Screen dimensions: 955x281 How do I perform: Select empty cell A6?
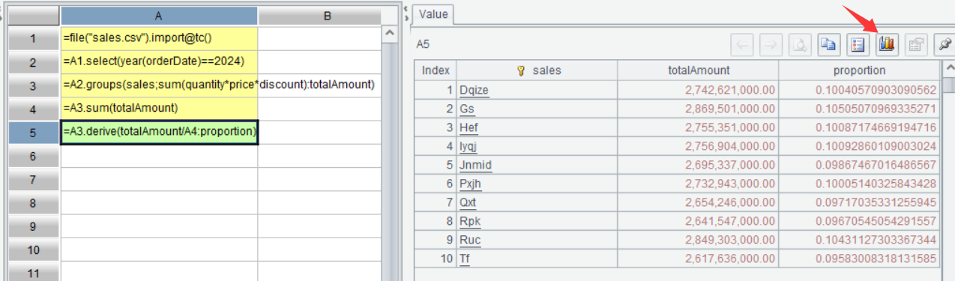[x=160, y=156]
